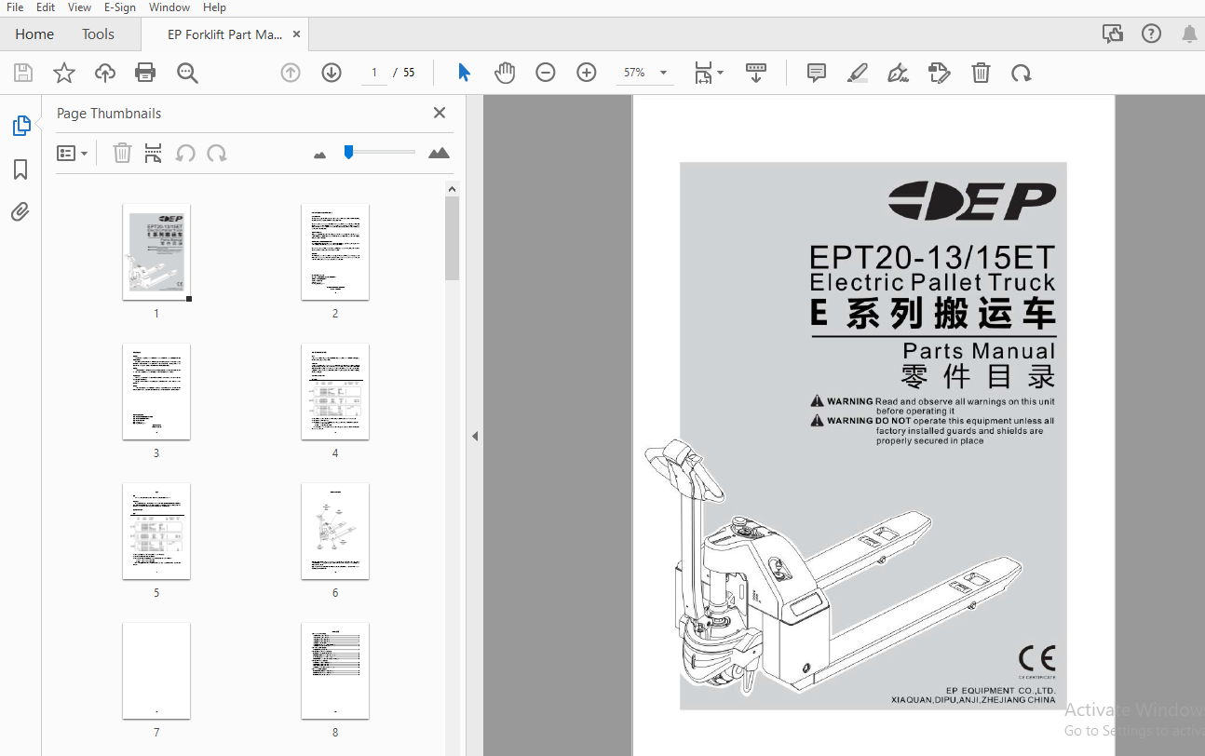This screenshot has height=756, width=1205.
Task: Open the notifications bell icon
Action: click(1189, 34)
